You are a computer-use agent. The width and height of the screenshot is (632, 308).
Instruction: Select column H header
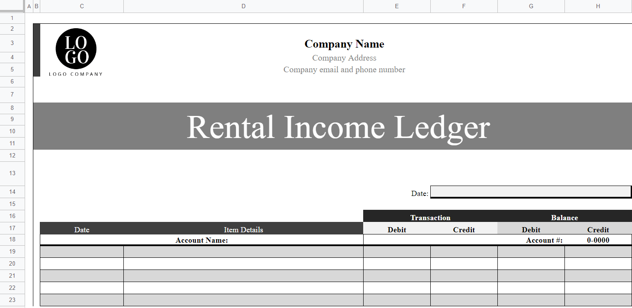click(x=598, y=6)
